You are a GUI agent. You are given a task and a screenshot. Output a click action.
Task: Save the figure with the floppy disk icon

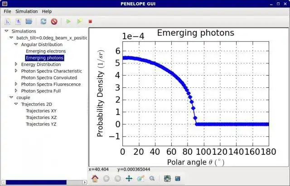(178, 178)
